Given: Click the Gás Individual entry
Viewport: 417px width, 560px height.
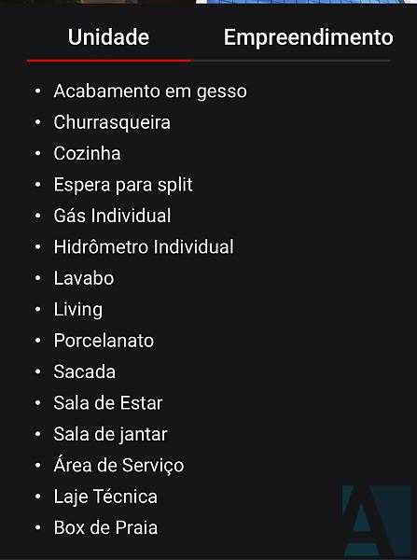Looking at the screenshot, I should pyautogui.click(x=112, y=216).
